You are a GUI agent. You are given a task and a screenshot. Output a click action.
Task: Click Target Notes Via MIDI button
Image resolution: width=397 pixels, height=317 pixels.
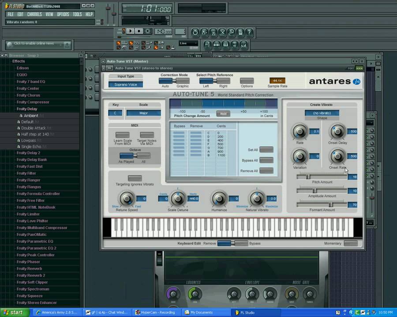click(147, 135)
